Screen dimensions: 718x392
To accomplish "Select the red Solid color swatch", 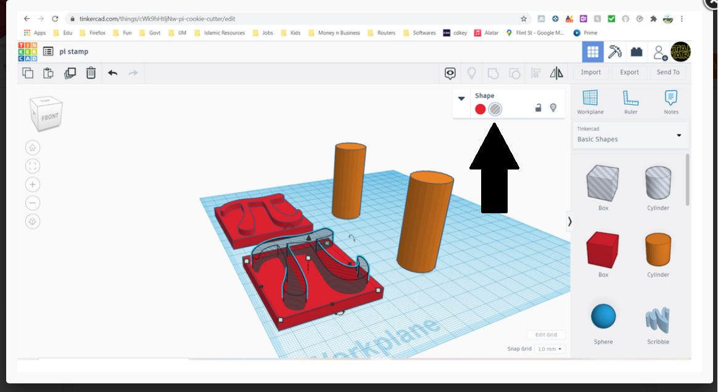I will coord(480,109).
